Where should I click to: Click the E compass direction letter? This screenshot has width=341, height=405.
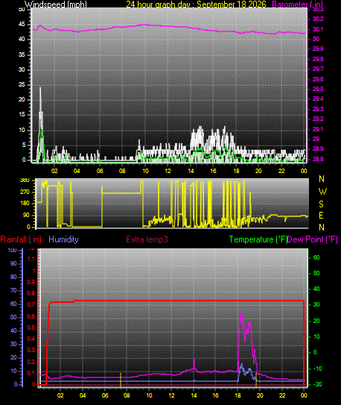[321, 215]
